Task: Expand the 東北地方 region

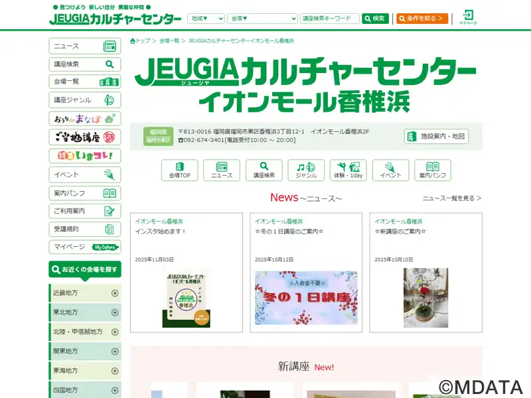Action: click(85, 312)
